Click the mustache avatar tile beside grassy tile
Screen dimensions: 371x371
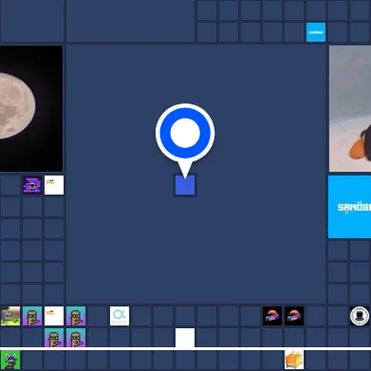click(x=32, y=316)
